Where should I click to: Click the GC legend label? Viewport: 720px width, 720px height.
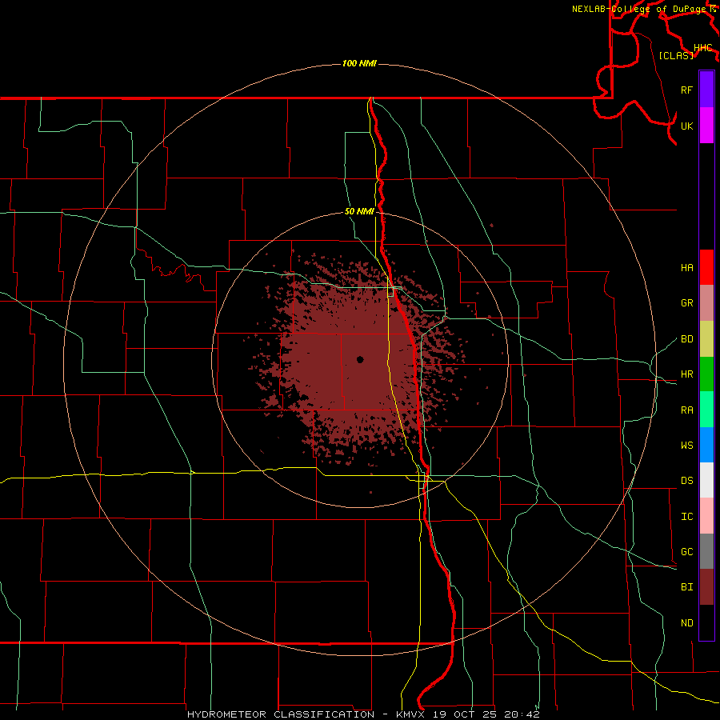[686, 552]
